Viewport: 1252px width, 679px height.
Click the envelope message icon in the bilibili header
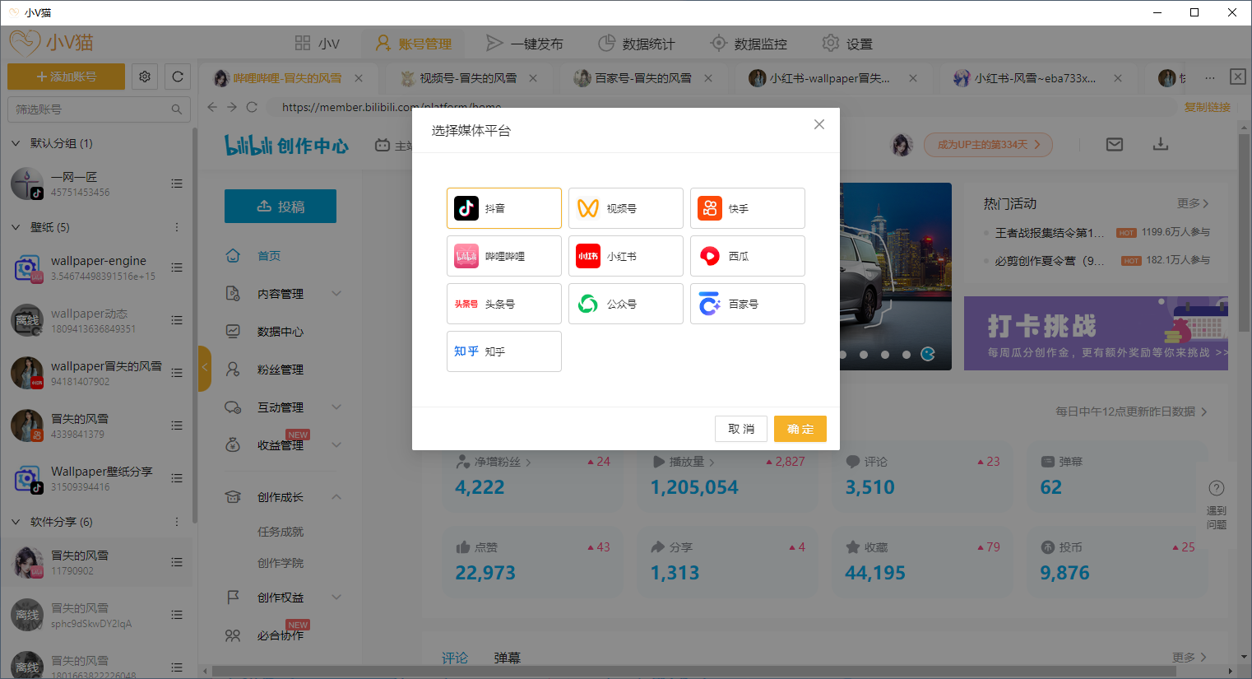tap(1115, 144)
